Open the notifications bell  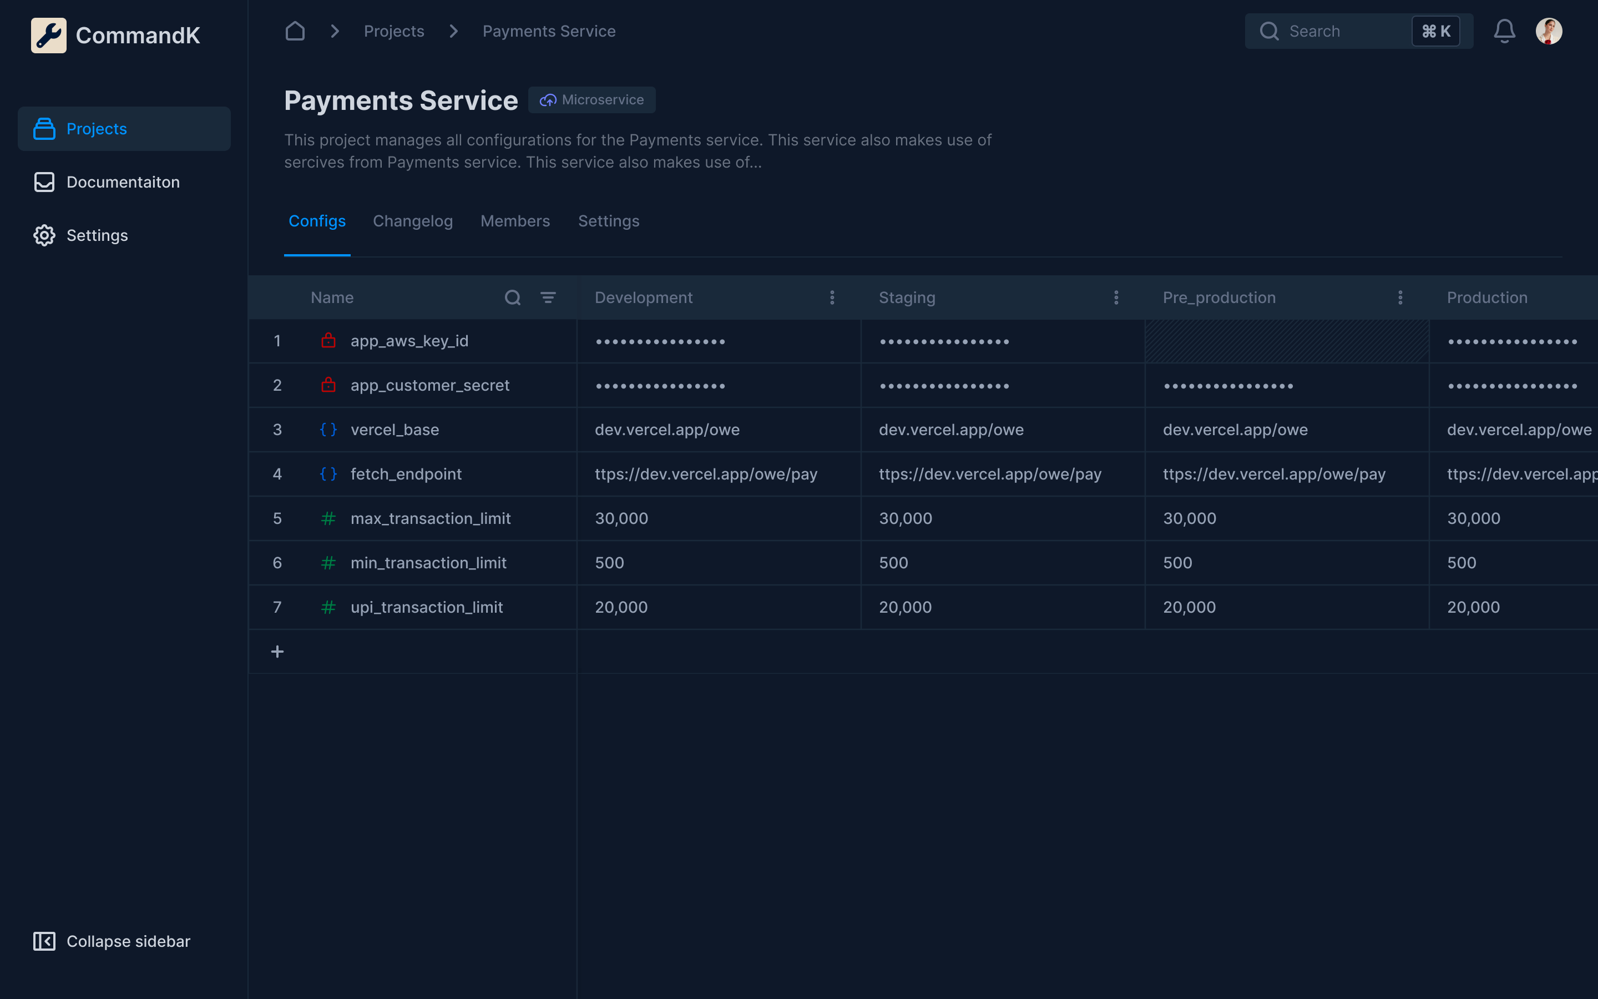click(x=1504, y=31)
